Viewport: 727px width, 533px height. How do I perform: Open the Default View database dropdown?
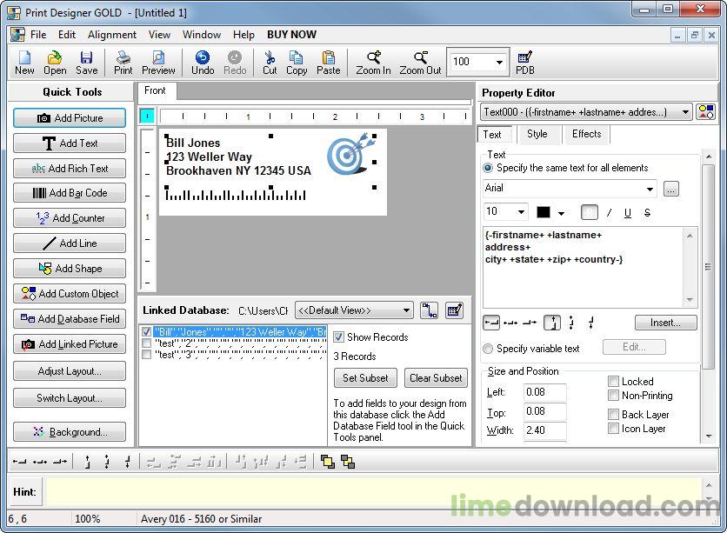coord(406,310)
